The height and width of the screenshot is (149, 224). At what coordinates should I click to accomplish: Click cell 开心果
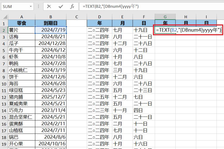[x=22, y=144]
